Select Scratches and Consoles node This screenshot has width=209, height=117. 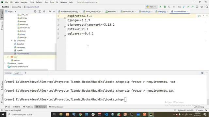pyautogui.click(x=19, y=67)
